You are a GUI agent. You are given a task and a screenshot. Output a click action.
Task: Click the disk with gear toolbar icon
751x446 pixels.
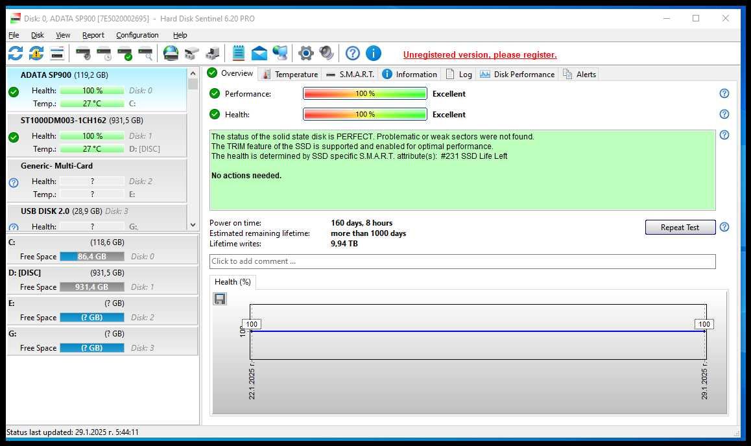[84, 54]
